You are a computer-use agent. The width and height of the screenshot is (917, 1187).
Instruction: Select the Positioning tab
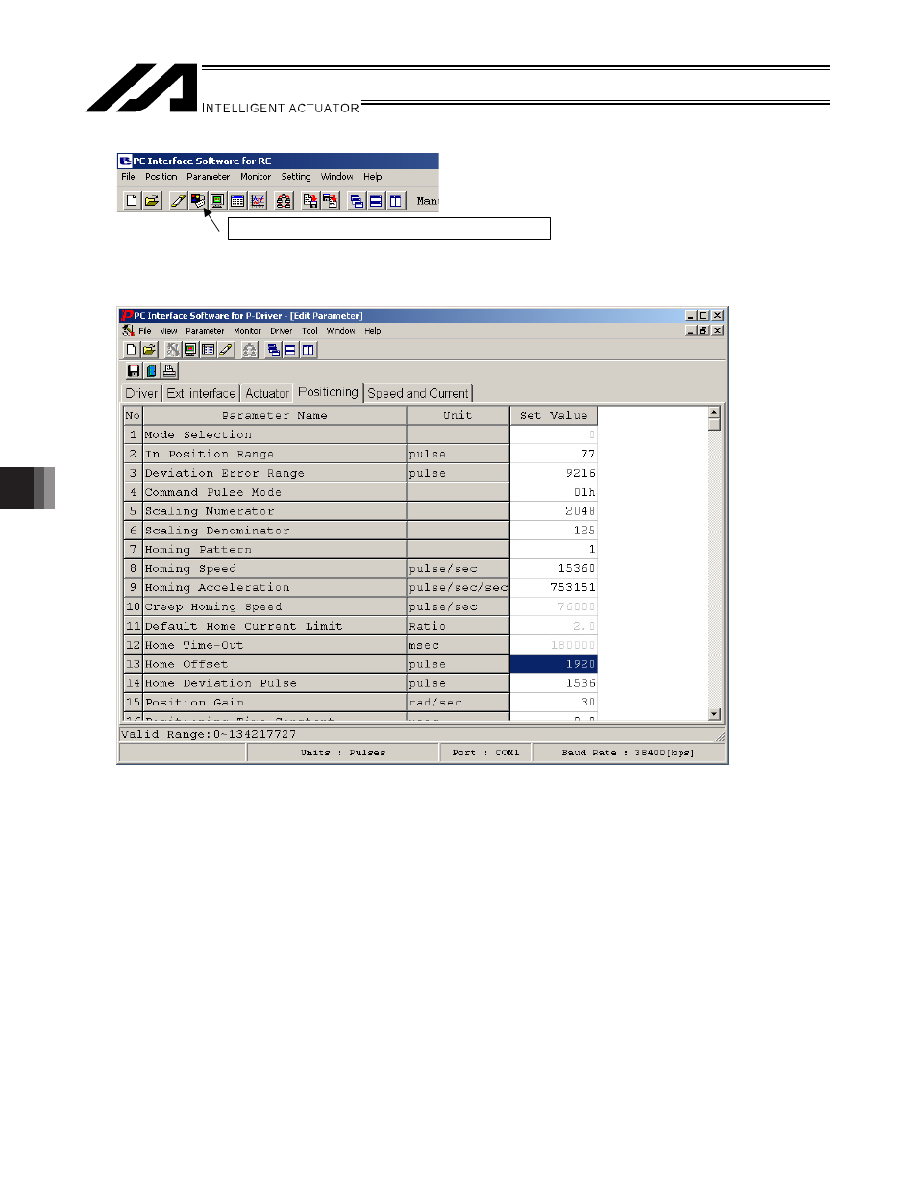point(328,392)
